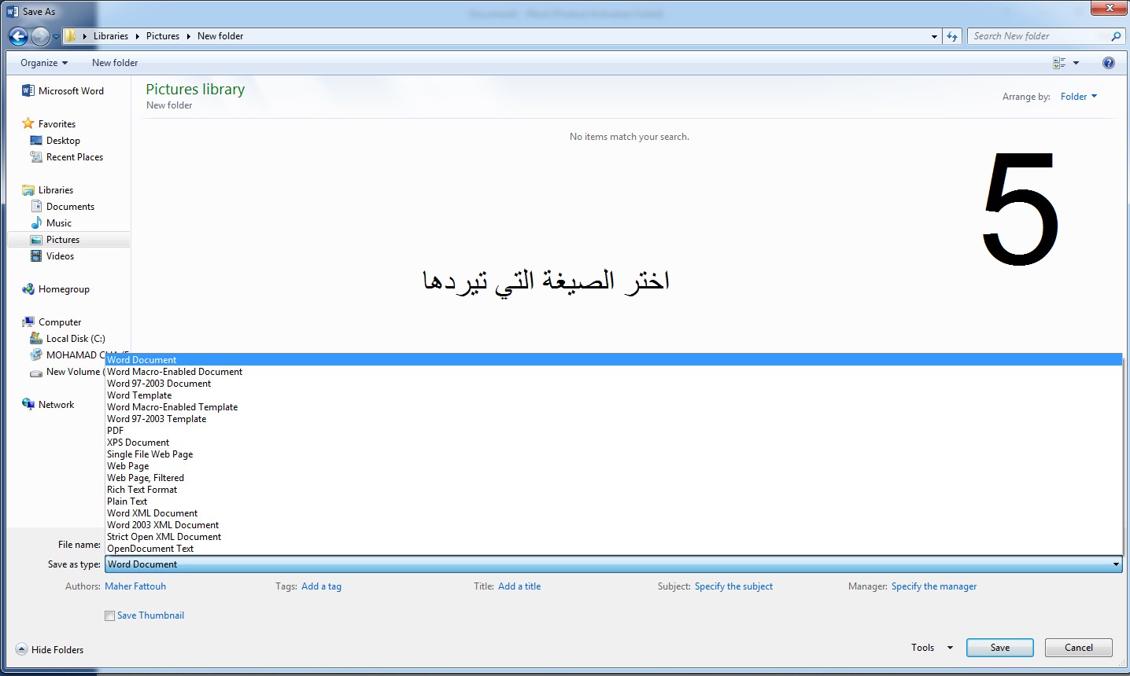Select Word Macro-Enabled Document format
The height and width of the screenshot is (676, 1130).
175,372
